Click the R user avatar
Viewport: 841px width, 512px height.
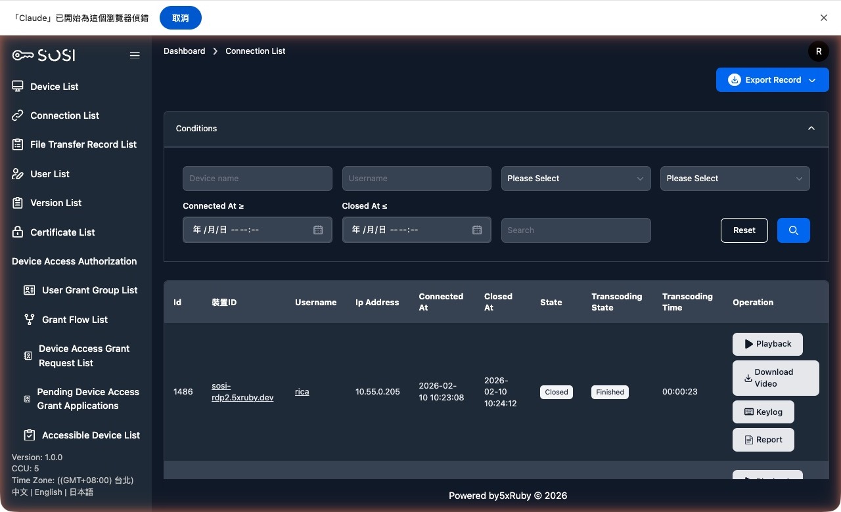click(x=818, y=51)
